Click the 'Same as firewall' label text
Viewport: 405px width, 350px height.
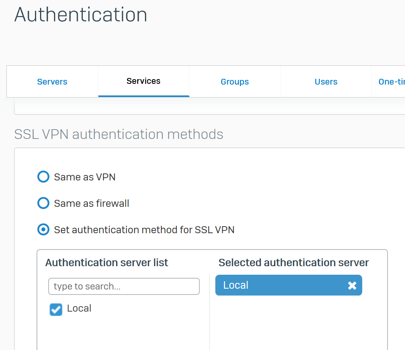pyautogui.click(x=92, y=204)
